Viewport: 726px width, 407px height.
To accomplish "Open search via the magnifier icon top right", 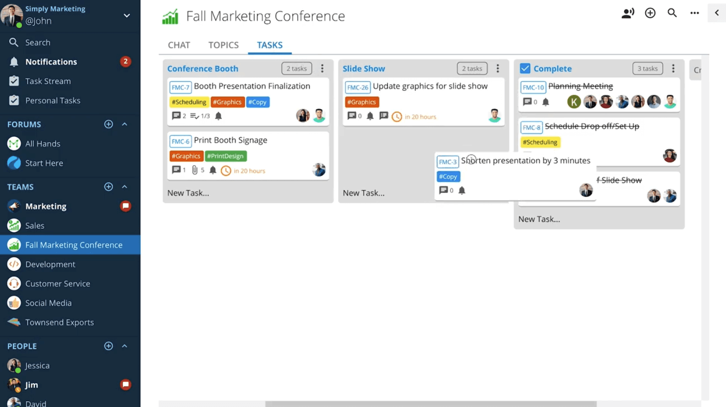I will (672, 13).
